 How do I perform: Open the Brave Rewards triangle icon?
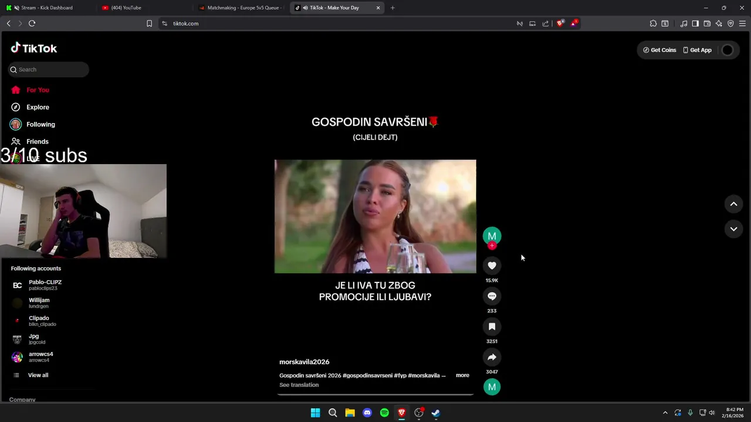(x=574, y=23)
